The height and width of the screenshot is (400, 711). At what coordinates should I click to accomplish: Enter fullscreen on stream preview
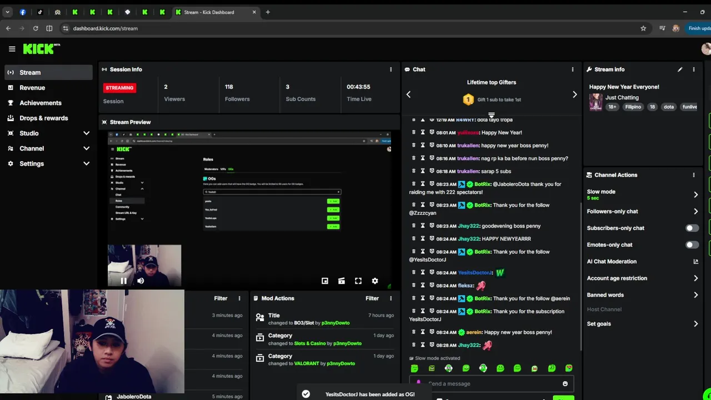(358, 281)
